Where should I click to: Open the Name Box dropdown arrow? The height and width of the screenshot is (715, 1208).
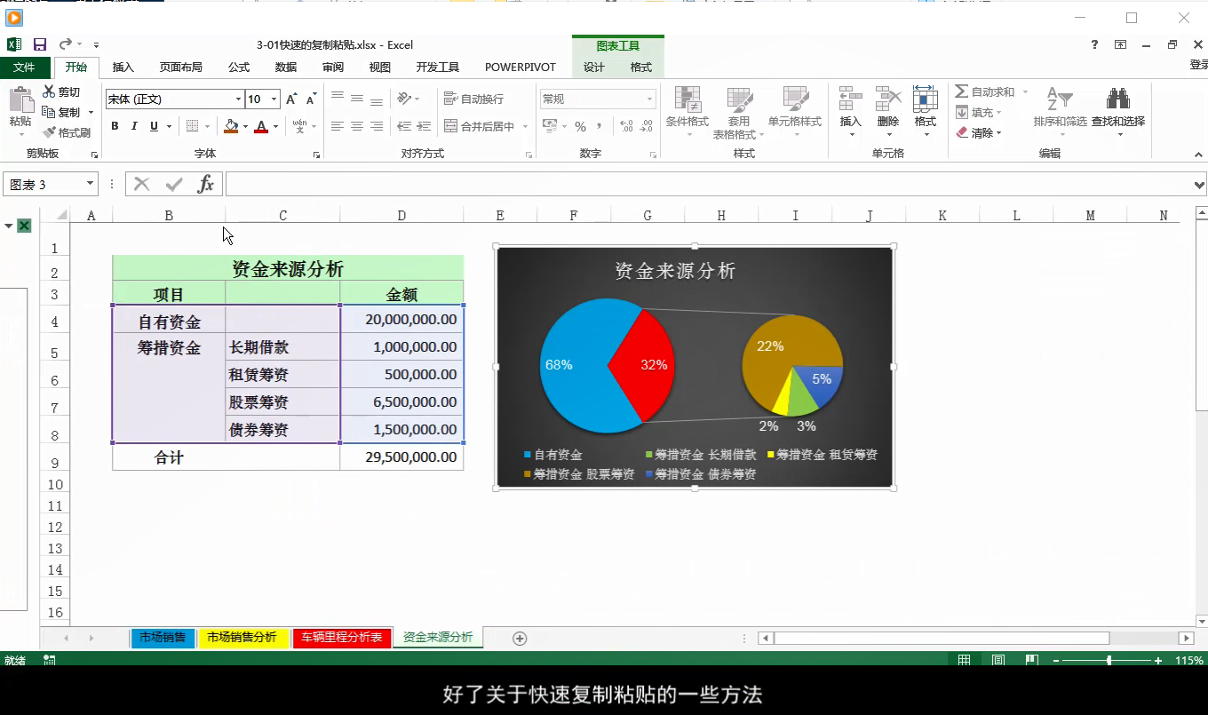coord(90,184)
